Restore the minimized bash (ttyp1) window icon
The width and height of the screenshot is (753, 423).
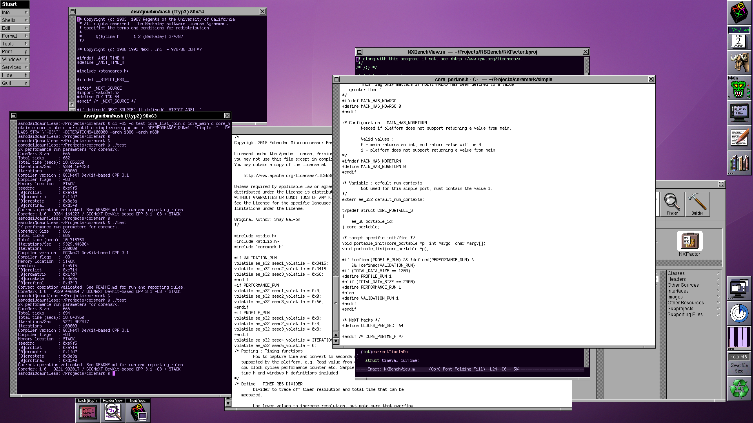[x=87, y=412]
